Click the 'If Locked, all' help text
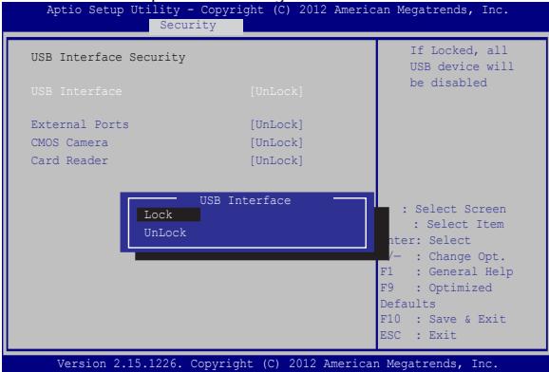 (x=459, y=50)
